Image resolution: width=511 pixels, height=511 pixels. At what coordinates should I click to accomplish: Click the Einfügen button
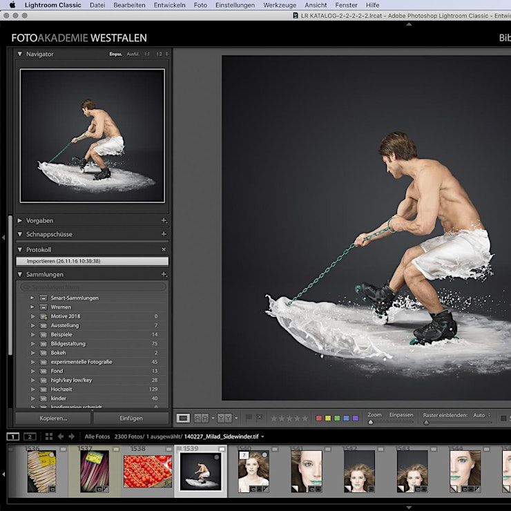click(x=131, y=418)
